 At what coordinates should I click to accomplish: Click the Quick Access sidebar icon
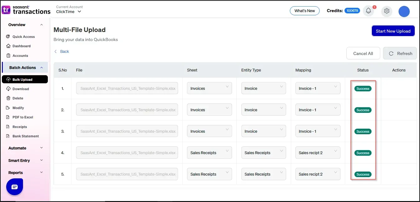coord(8,37)
